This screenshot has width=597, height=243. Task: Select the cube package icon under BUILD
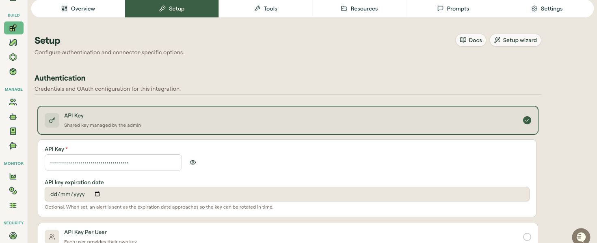coord(13,72)
